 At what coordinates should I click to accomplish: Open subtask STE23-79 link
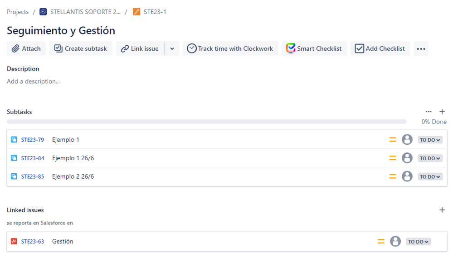point(32,140)
